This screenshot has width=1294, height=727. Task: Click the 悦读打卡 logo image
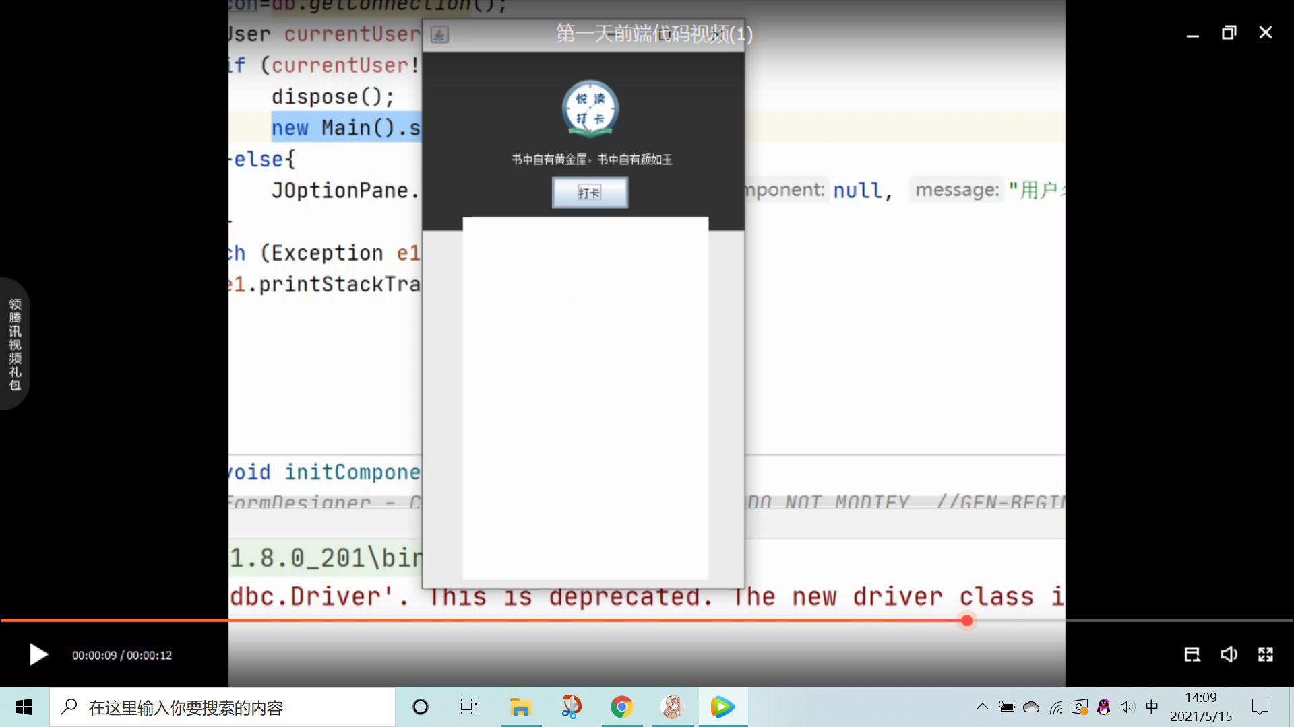click(x=590, y=109)
